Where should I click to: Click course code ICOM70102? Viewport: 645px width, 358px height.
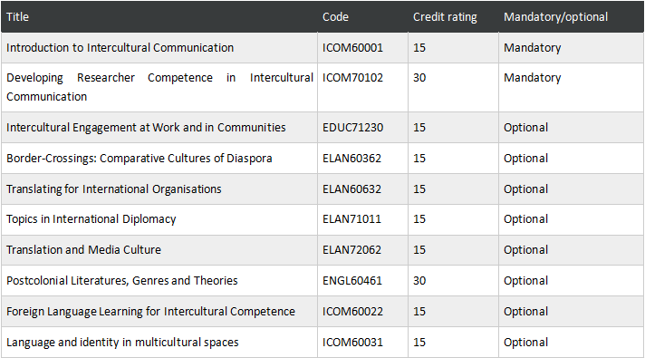[x=352, y=78]
